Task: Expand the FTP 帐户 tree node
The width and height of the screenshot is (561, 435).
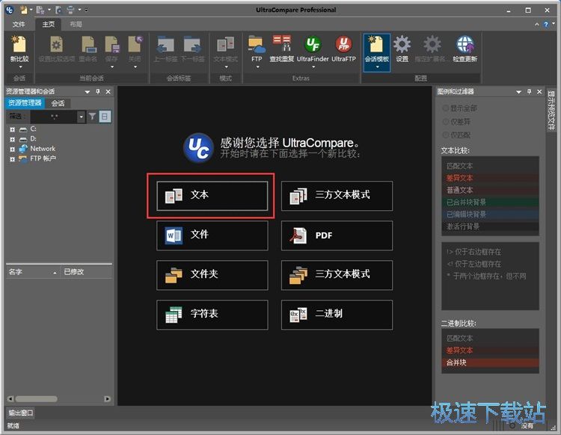Action: [12, 159]
